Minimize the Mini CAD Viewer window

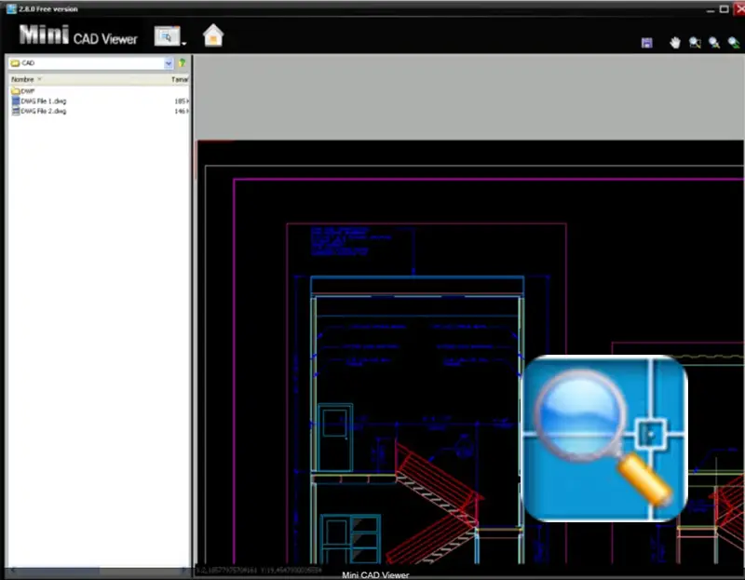pos(711,9)
